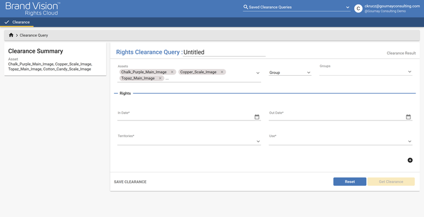424x217 pixels.
Task: Click the Get Clearance button
Action: pyautogui.click(x=391, y=181)
